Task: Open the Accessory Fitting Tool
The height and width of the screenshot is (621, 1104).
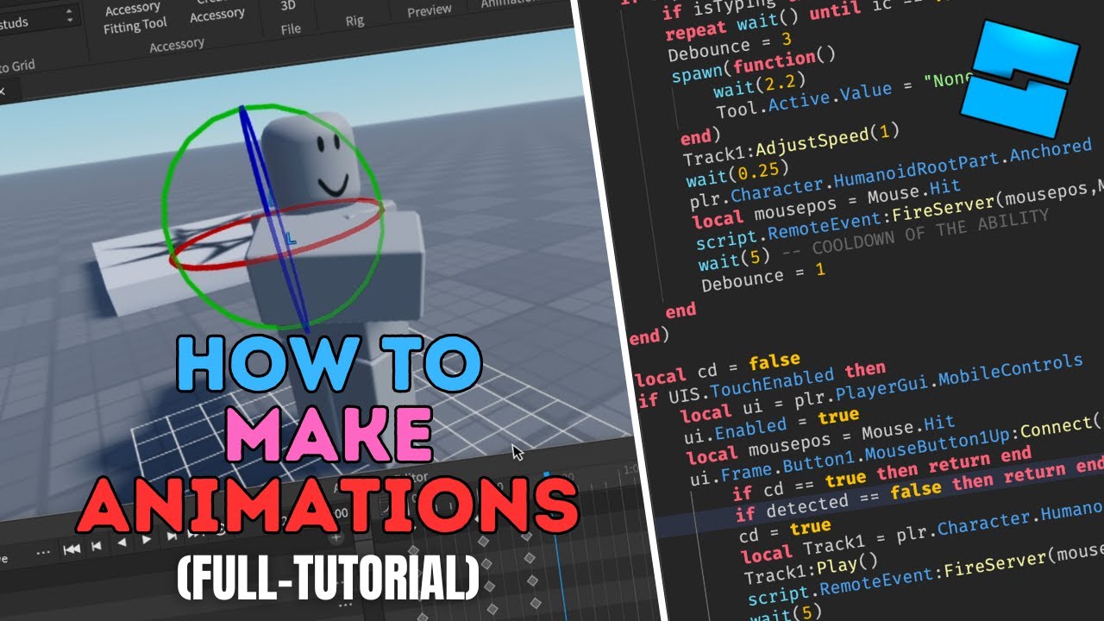Action: (x=135, y=17)
